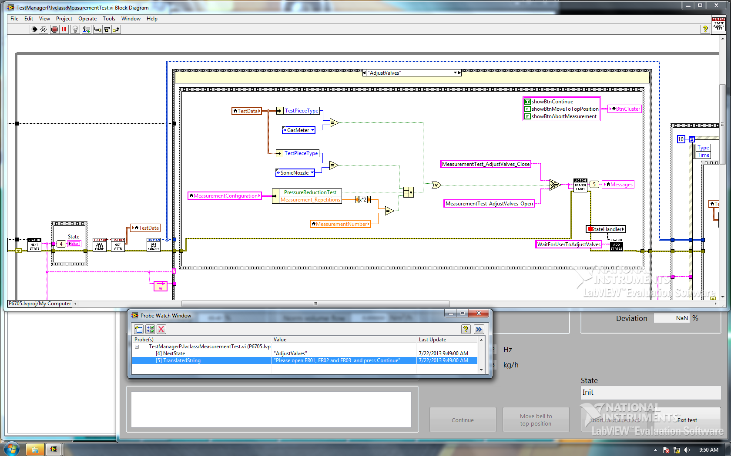This screenshot has width=731, height=456.
Task: Click the Run arrow in the toolbar
Action: tap(34, 30)
